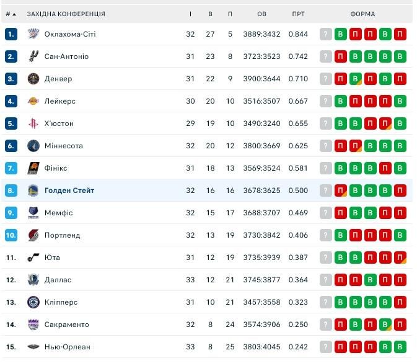
Task: Click rank badge number 10 for Portland
Action: point(11,235)
